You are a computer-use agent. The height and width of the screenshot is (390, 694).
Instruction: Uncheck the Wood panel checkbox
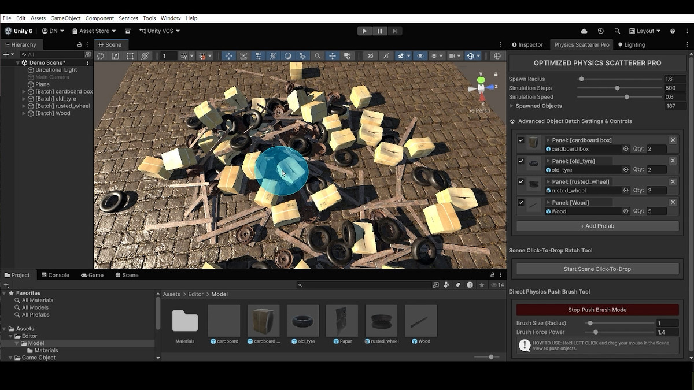pos(521,203)
